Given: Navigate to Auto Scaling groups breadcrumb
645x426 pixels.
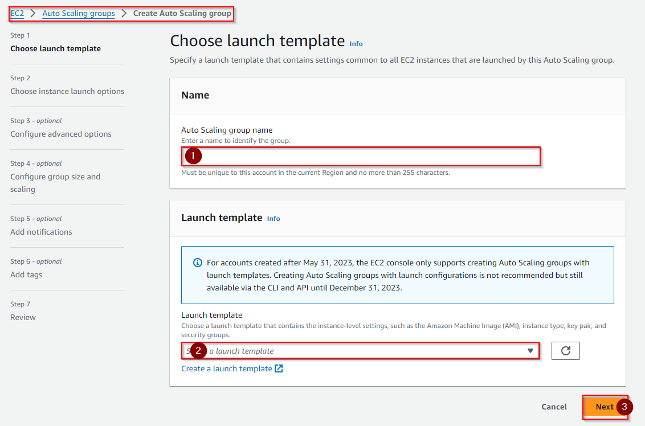Looking at the screenshot, I should coord(79,13).
